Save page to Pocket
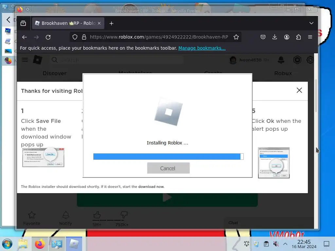 [x=263, y=37]
